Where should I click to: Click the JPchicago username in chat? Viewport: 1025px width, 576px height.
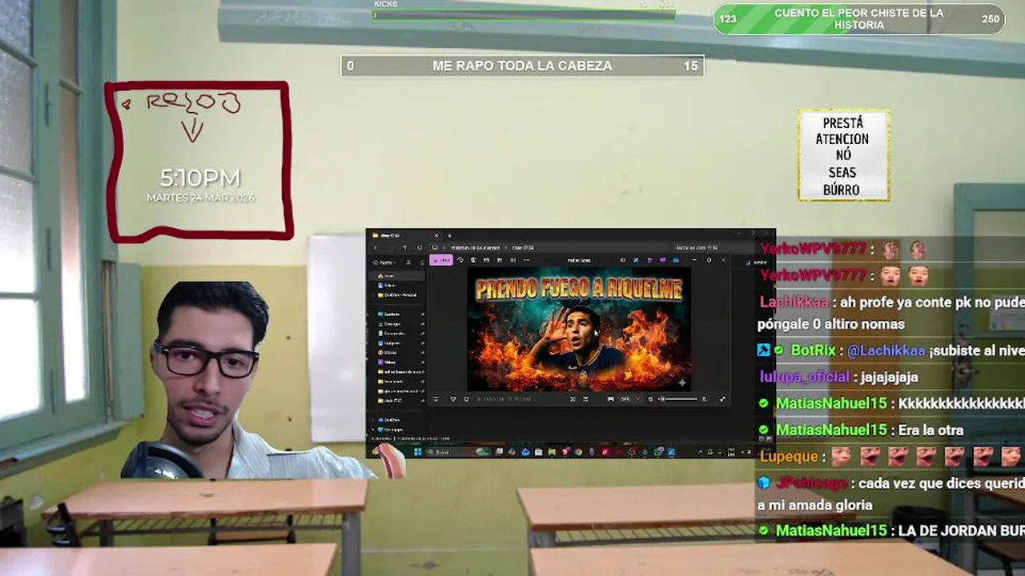810,483
